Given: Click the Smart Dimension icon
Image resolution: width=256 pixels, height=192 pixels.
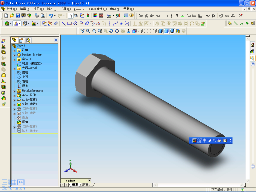Looking at the screenshot, I should 56,23.
